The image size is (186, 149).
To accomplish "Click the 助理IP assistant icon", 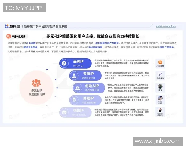I will coord(74,100).
